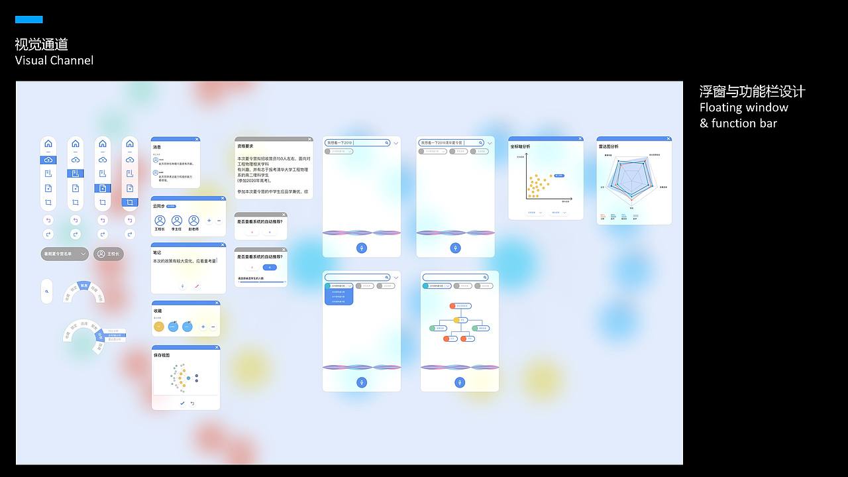This screenshot has width=848, height=477.
Task: Open left axis dropdown in 坐标轴分析 window
Action: [x=535, y=213]
